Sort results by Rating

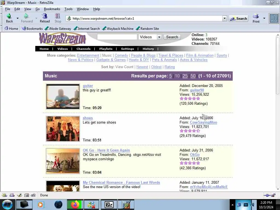pos(170,67)
